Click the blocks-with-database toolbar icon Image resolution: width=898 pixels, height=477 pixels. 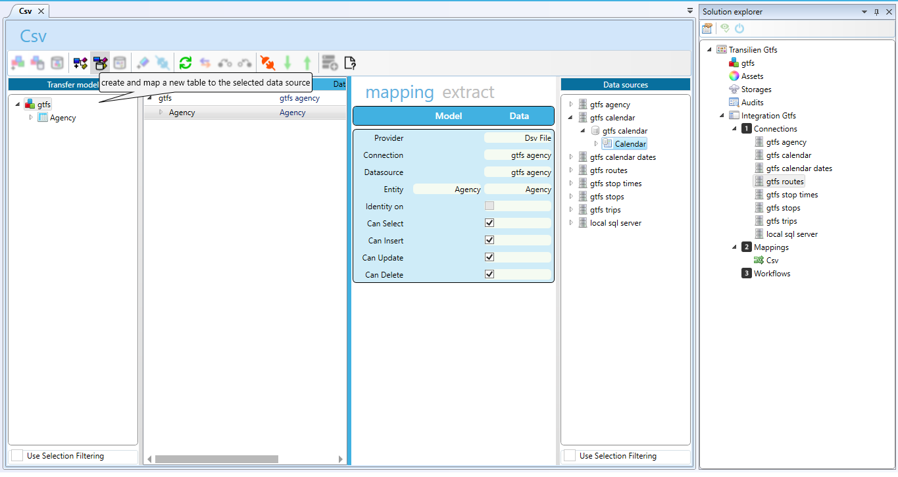tap(37, 63)
